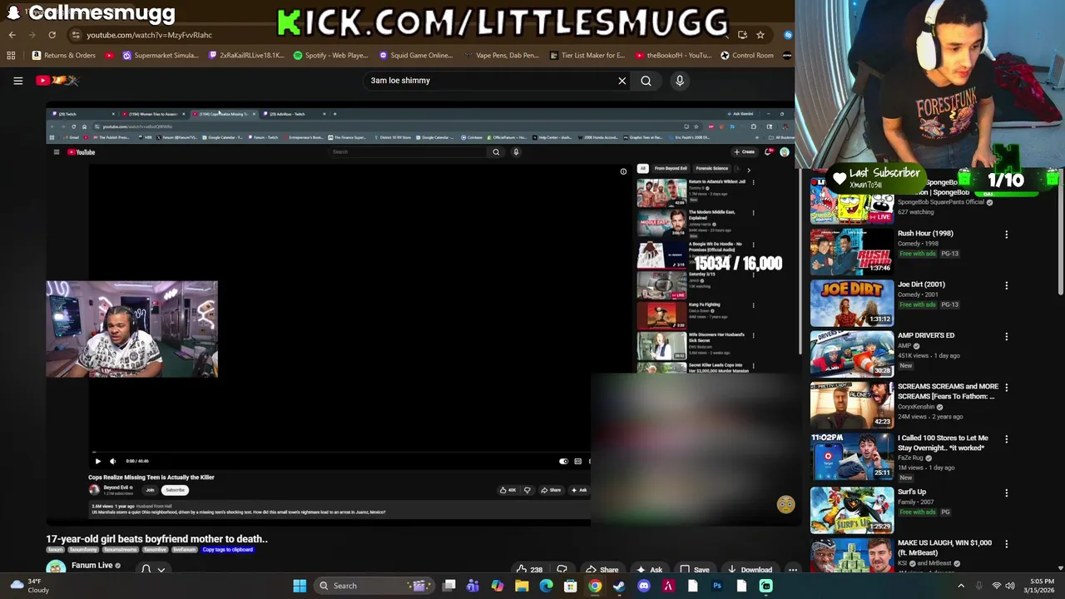Open the Spotify - Web Player bookmark
Image resolution: width=1065 pixels, height=599 pixels.
[330, 56]
